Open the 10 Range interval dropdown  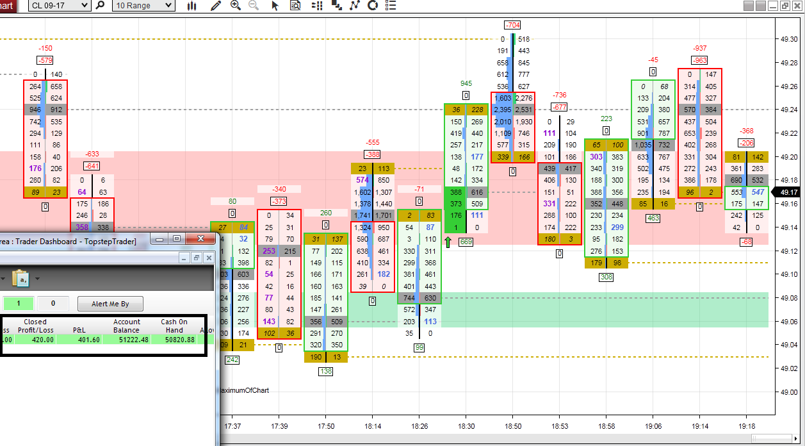click(142, 5)
